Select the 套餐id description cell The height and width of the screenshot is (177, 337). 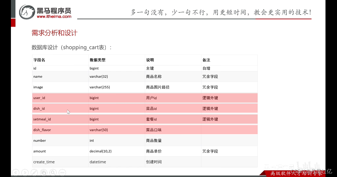pyautogui.click(x=173, y=119)
